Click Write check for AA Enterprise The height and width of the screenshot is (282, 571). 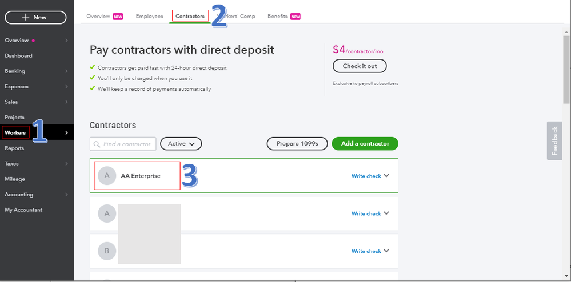click(x=366, y=176)
